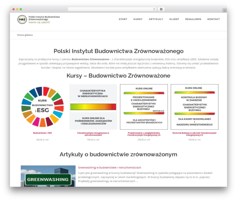Click the green maximize window dot

21,10
